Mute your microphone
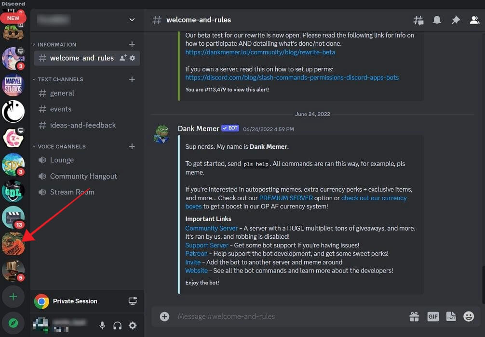 (x=102, y=325)
